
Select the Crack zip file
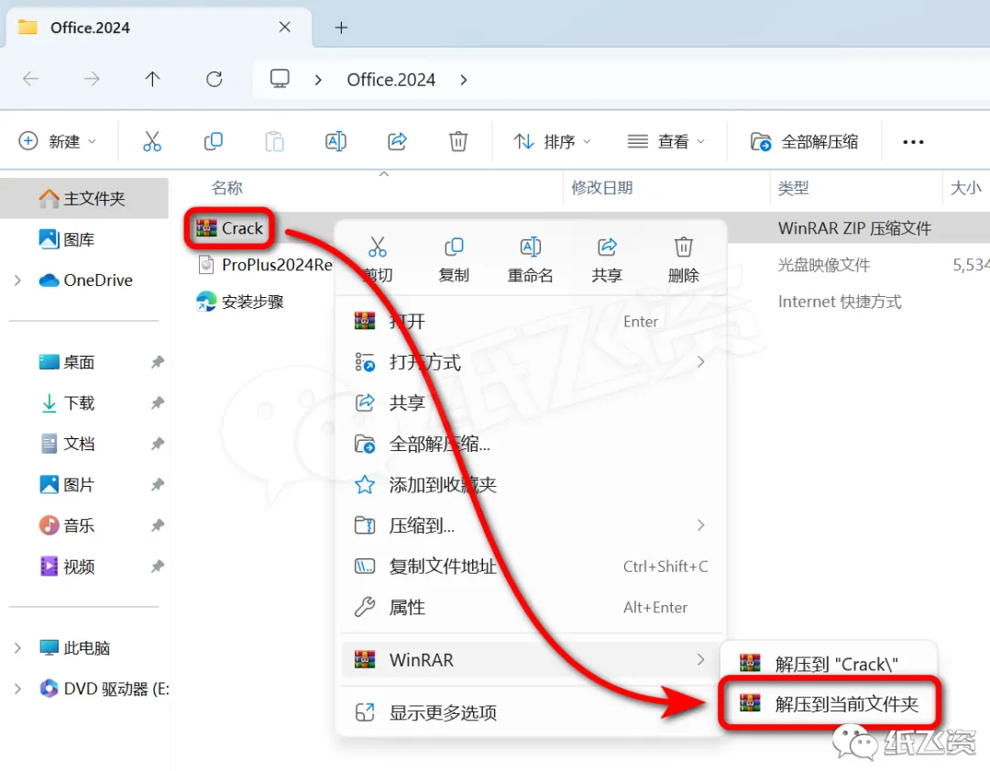tap(229, 228)
